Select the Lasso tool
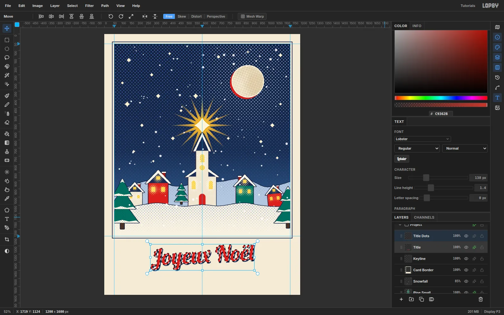Image resolution: width=504 pixels, height=315 pixels. tap(7, 58)
